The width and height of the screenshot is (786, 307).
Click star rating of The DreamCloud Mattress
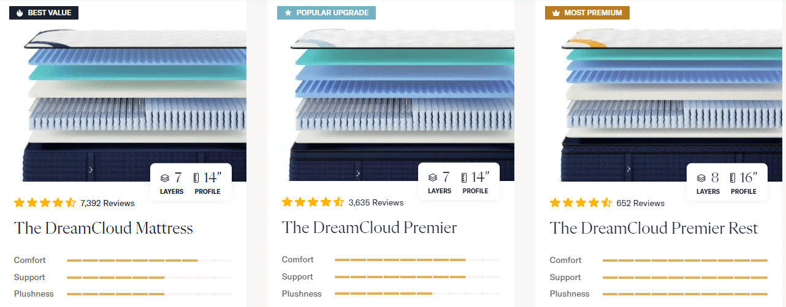pos(45,203)
